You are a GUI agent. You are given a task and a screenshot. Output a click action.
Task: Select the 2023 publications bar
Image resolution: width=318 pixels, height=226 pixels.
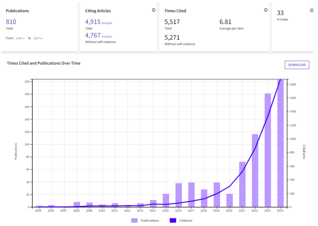[268, 150]
